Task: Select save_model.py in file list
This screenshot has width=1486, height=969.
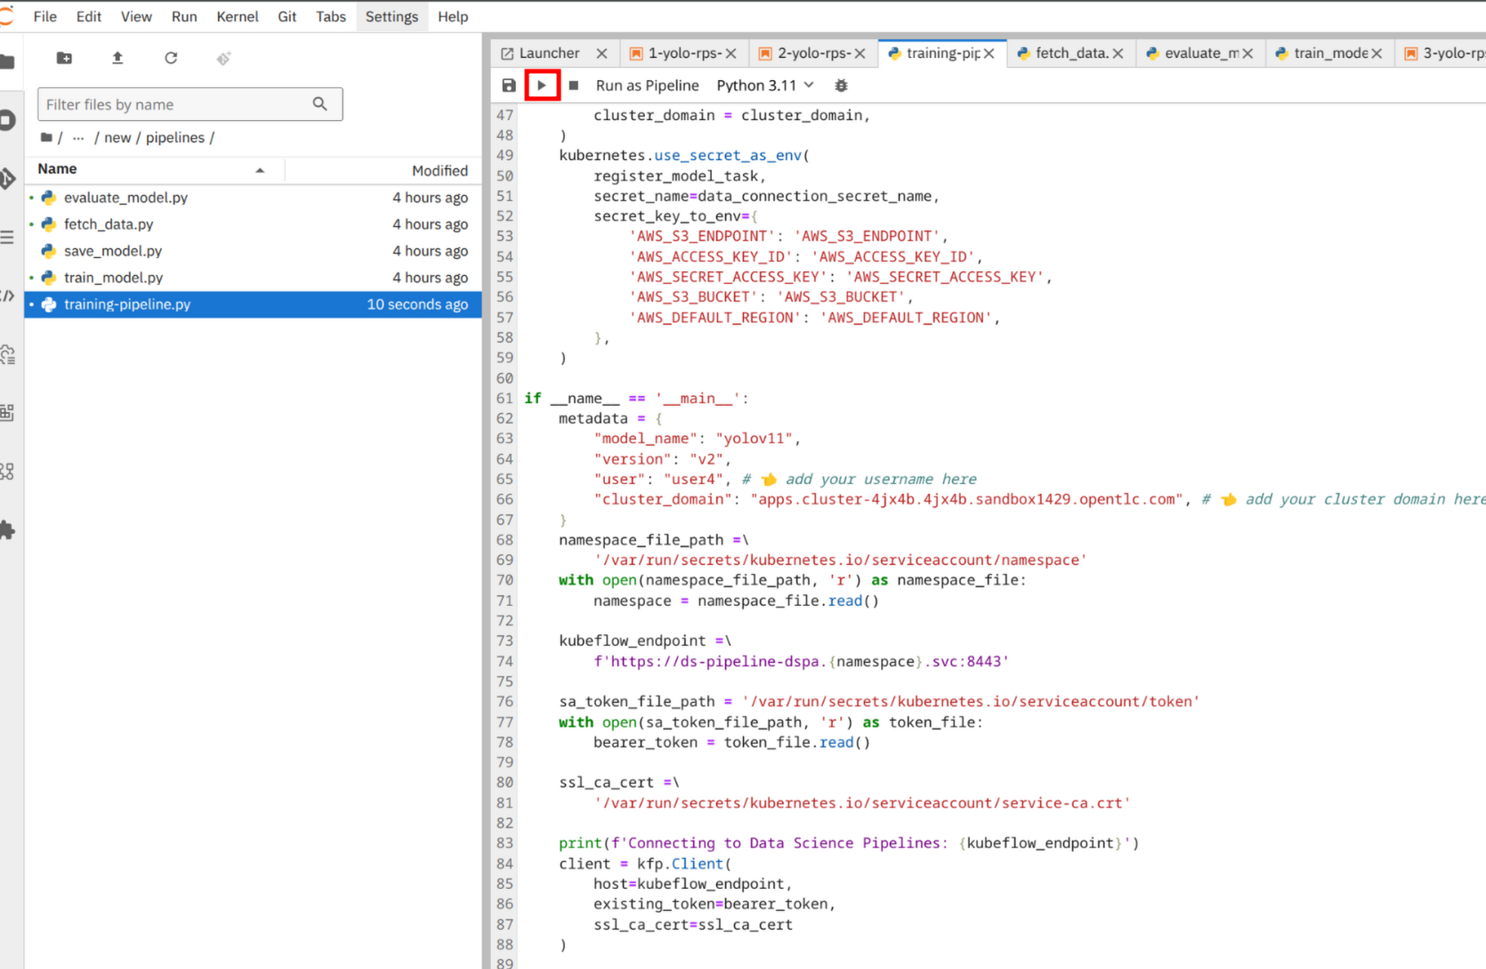Action: (x=253, y=251)
